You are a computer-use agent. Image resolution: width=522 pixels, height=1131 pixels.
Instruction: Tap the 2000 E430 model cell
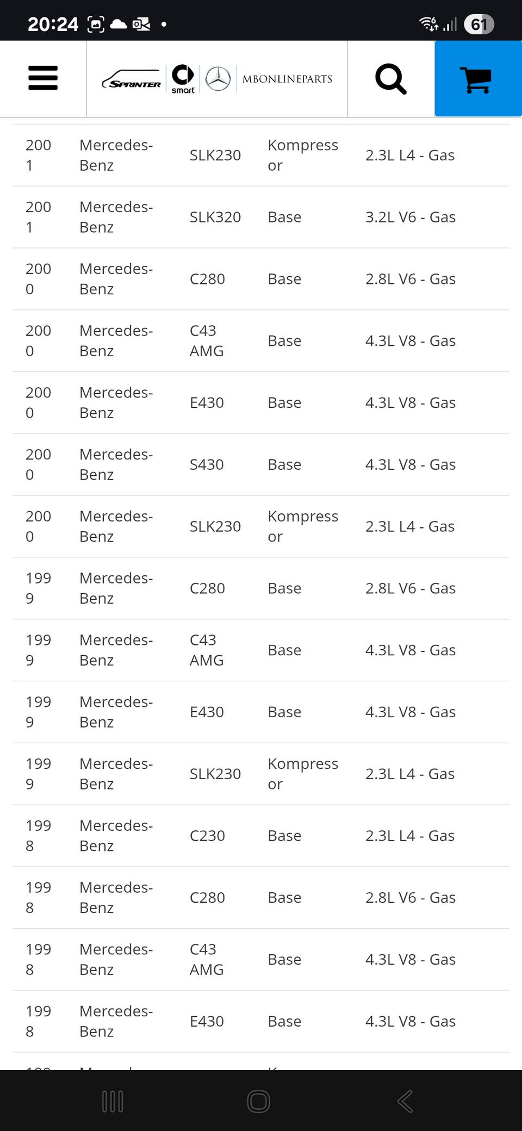[x=207, y=403]
